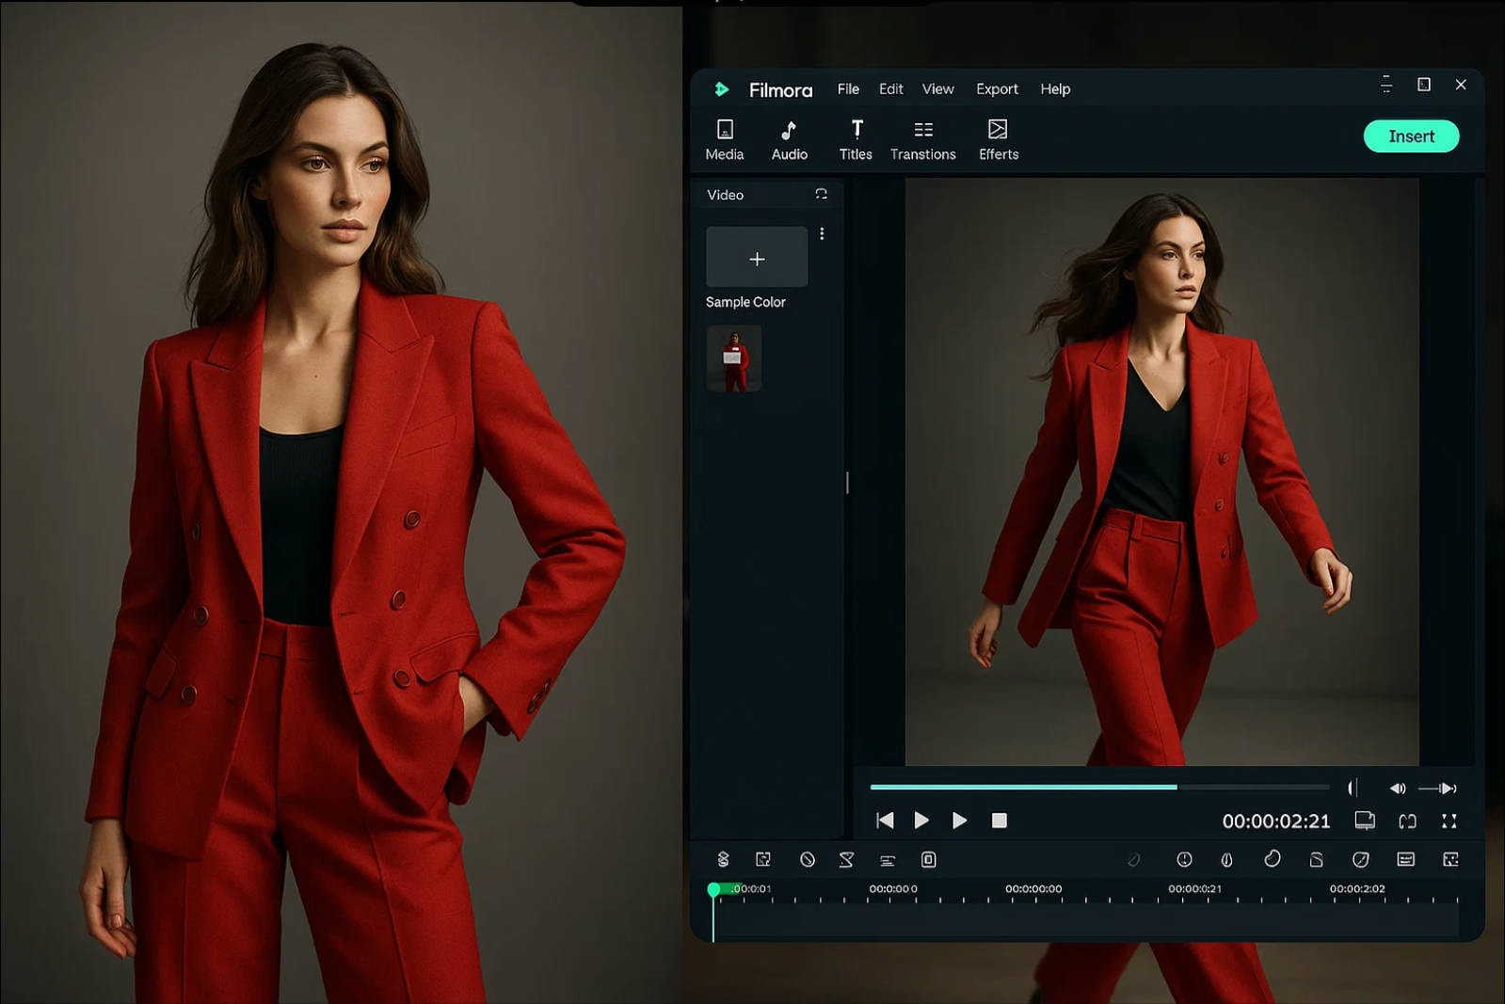Open the View menu

pyautogui.click(x=937, y=89)
